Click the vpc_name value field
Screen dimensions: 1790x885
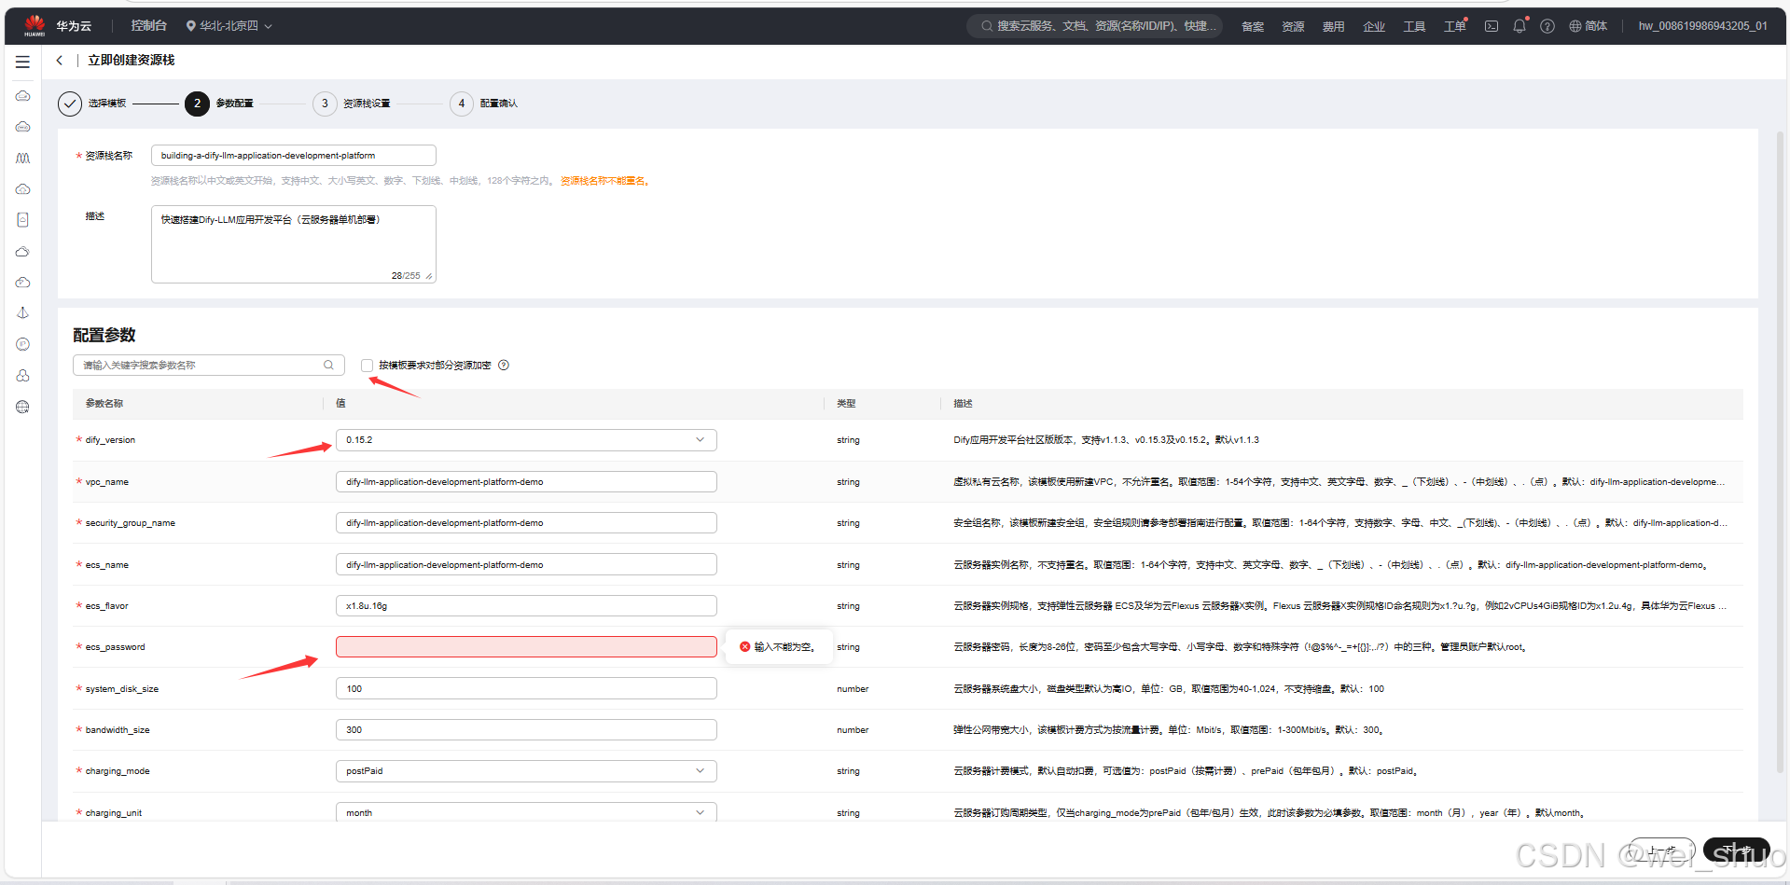[526, 482]
